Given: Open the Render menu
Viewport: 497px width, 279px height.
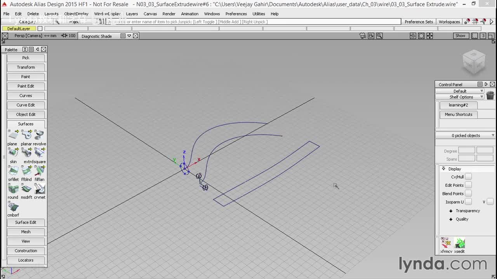Looking at the screenshot, I should tap(169, 14).
